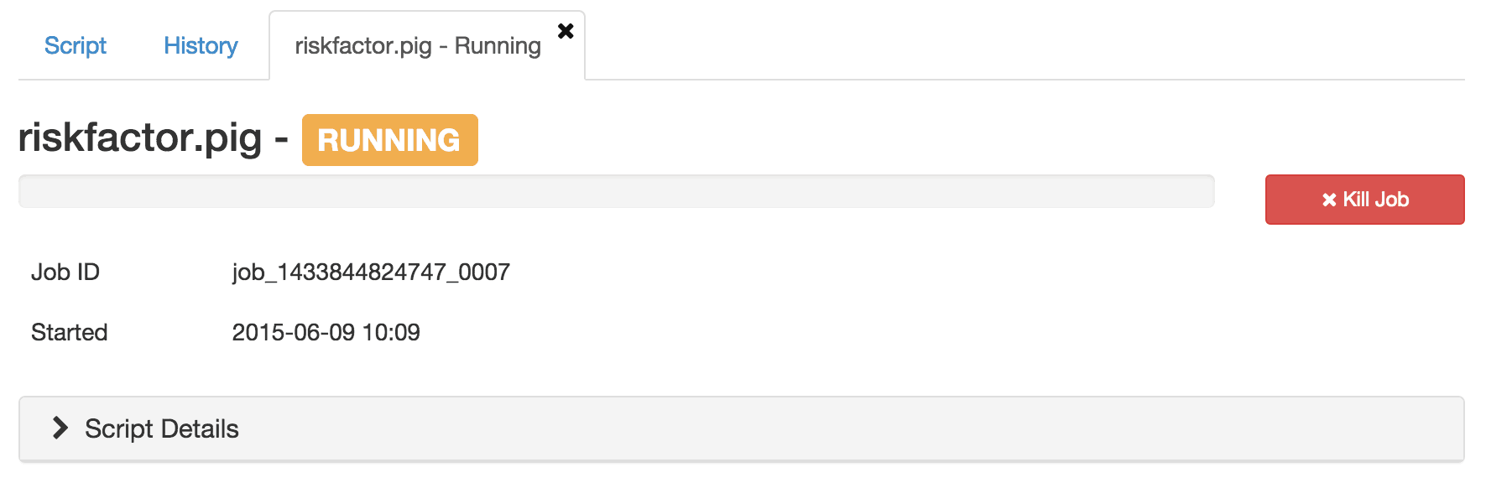Click the Job text on red button

pyautogui.click(x=1392, y=200)
